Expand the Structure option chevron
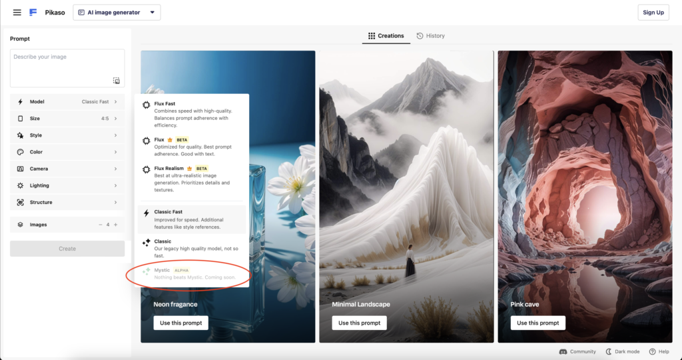The width and height of the screenshot is (682, 360). (116, 203)
